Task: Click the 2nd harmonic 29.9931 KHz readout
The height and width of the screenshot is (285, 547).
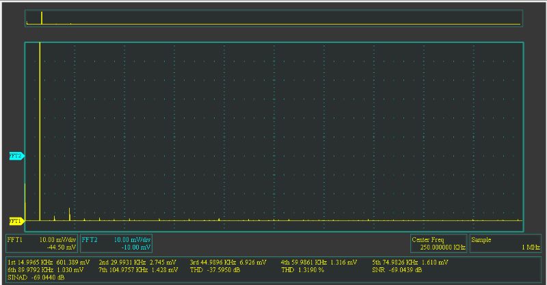Action: 137,262
